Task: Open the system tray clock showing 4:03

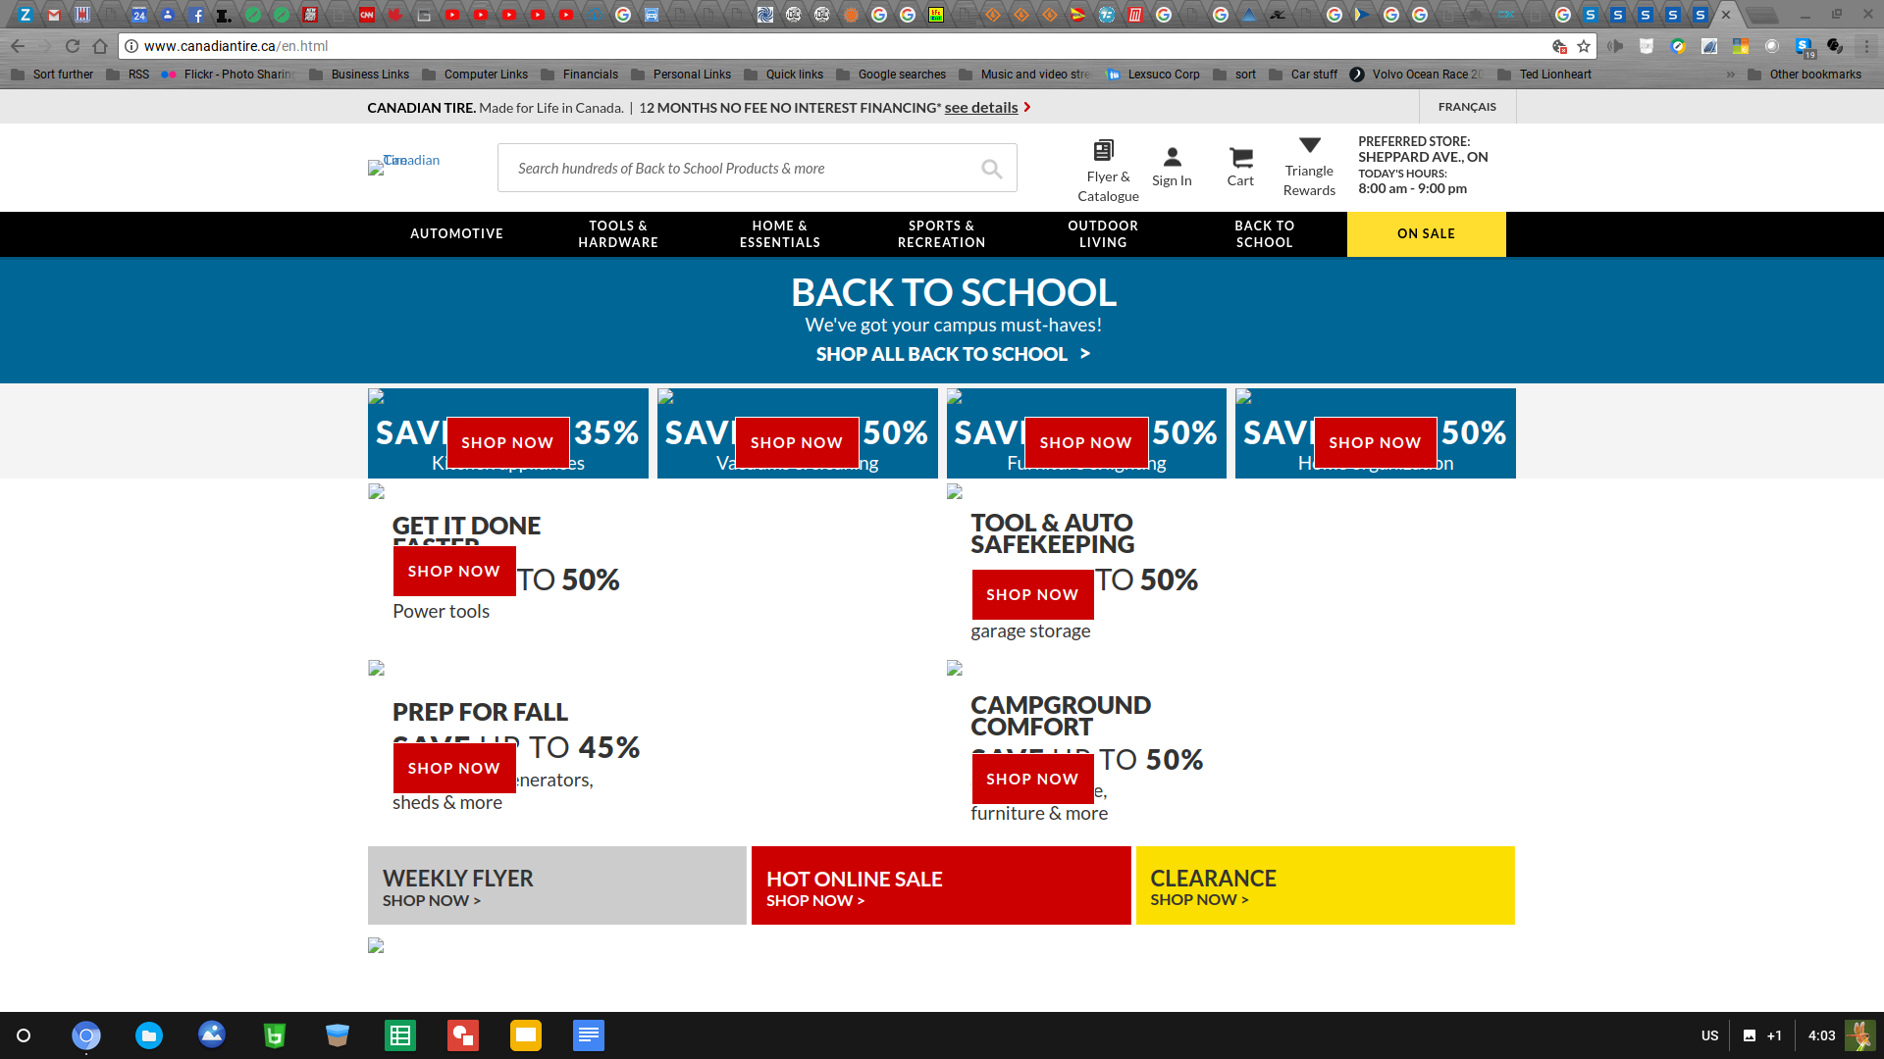Action: (1821, 1035)
